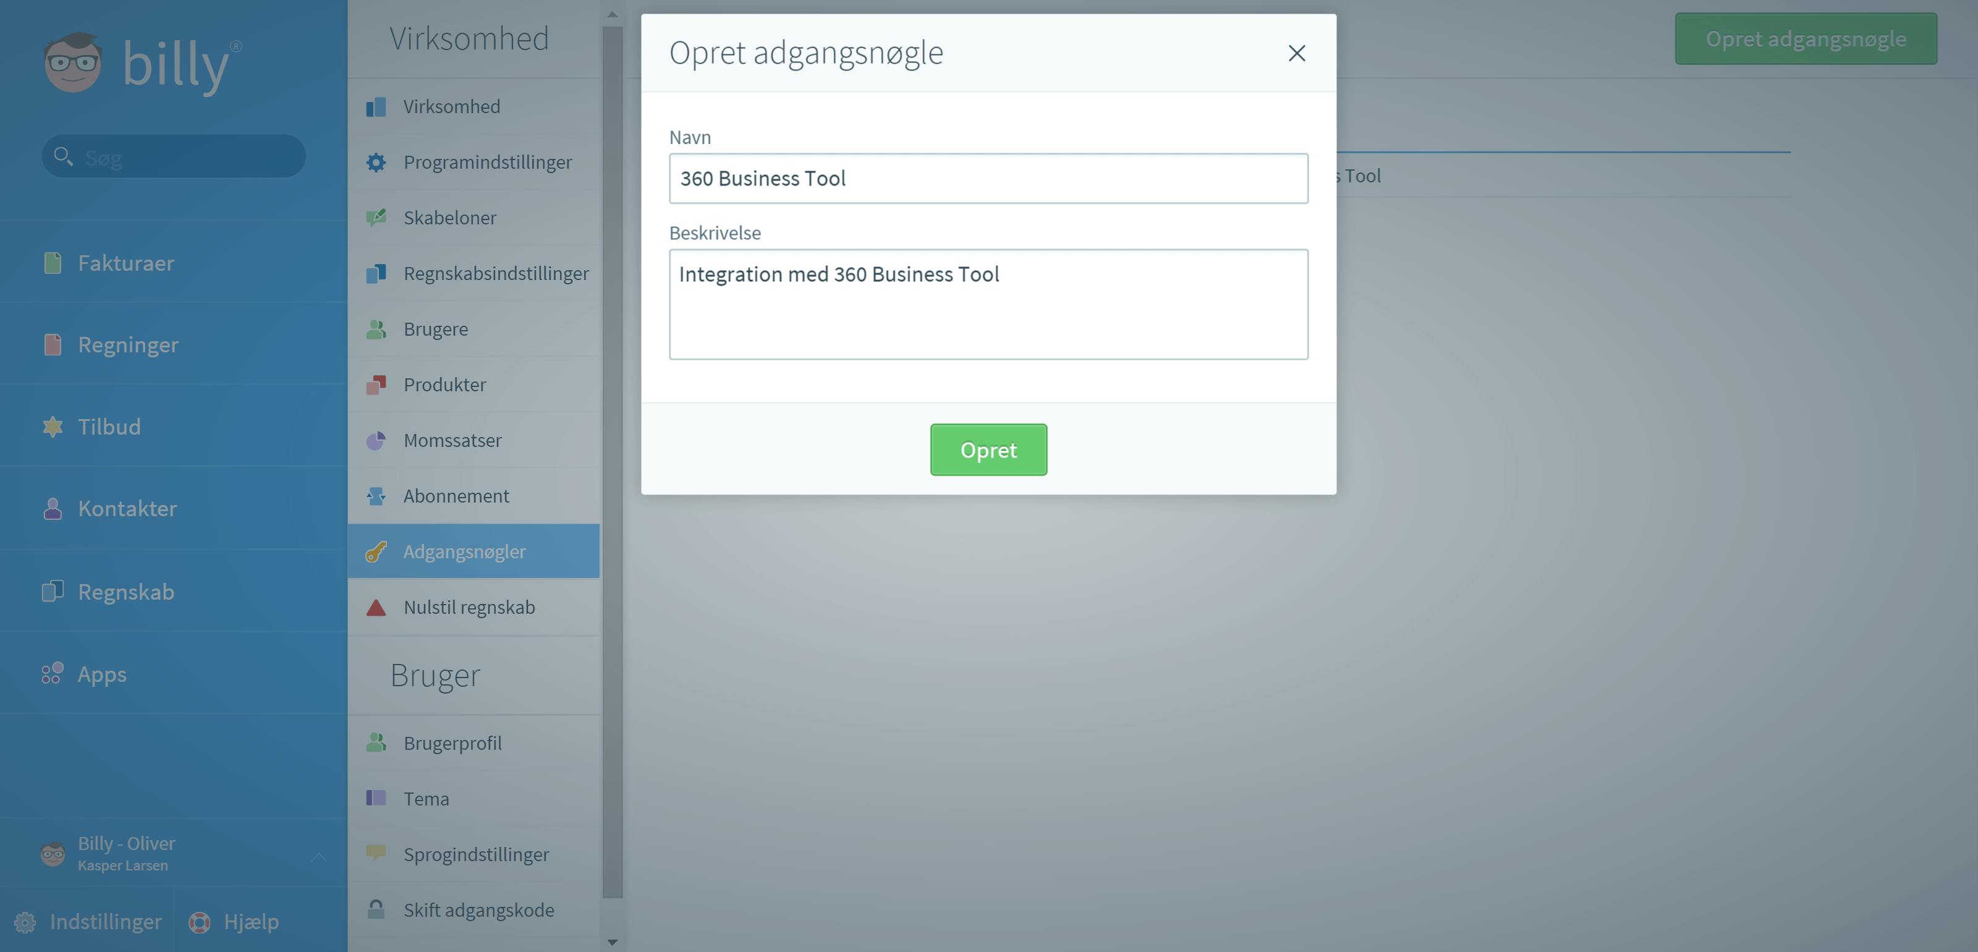Screen dimensions: 1978x952
Task: Open the Apps section
Action: click(x=174, y=673)
